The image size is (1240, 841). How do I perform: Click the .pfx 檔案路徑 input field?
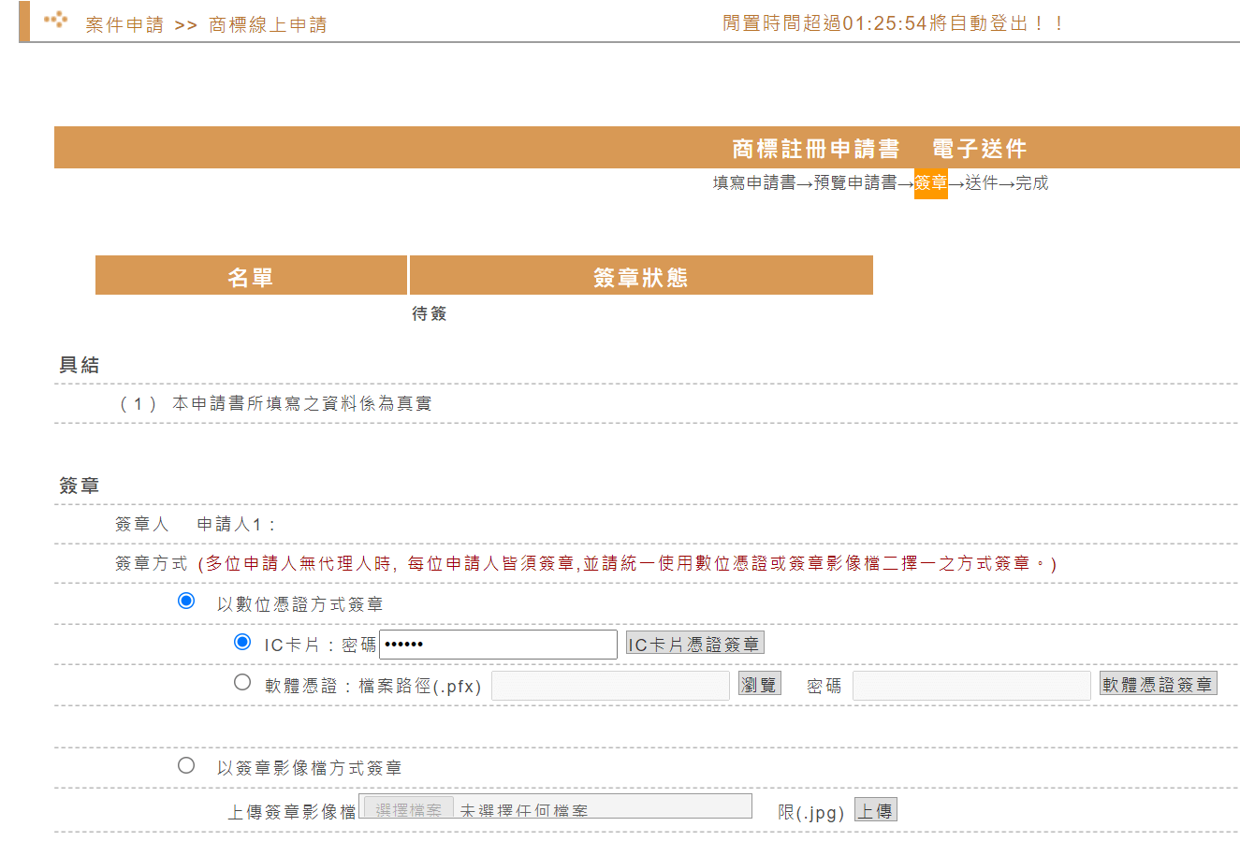coord(610,685)
